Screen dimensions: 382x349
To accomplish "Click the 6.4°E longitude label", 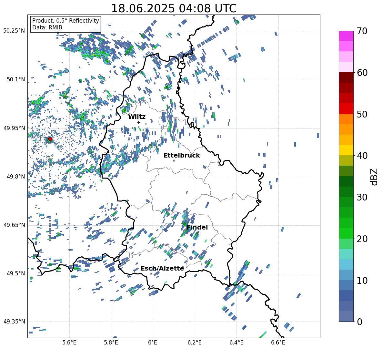I will pyautogui.click(x=236, y=343).
